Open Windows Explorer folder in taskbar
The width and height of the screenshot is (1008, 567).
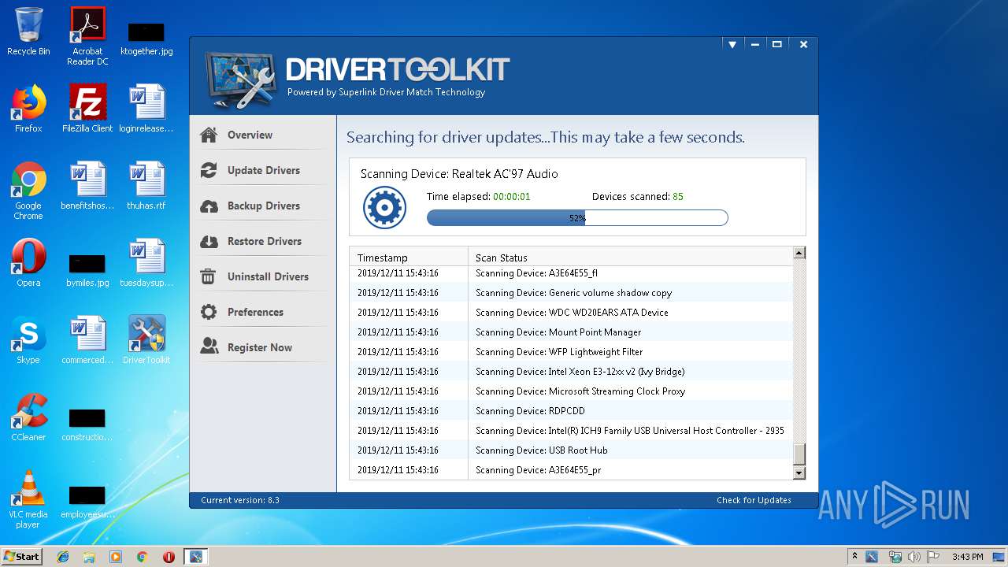pos(89,557)
